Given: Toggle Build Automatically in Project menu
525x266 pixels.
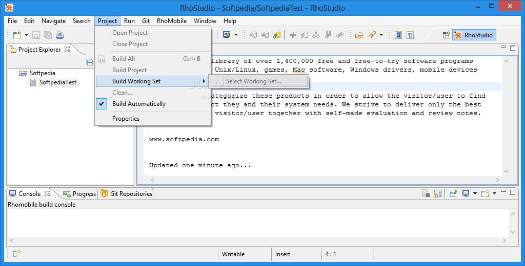Looking at the screenshot, I should coord(153,104).
